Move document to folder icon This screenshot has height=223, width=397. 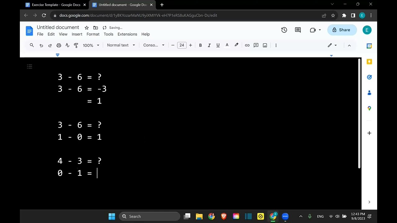96,28
